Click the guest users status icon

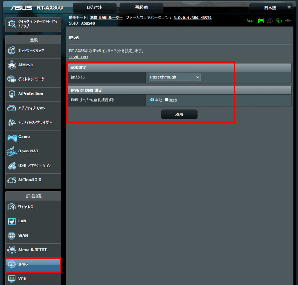(270, 21)
